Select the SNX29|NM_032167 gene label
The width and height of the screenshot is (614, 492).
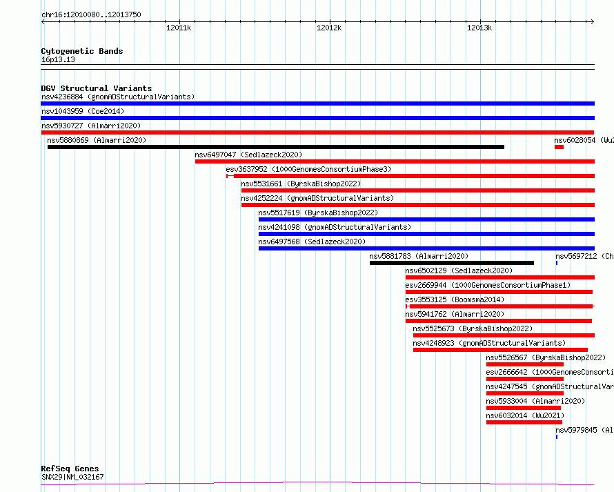coord(72,477)
